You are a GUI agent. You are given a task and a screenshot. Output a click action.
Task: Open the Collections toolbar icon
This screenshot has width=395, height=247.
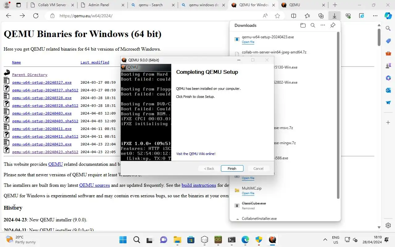click(x=321, y=16)
